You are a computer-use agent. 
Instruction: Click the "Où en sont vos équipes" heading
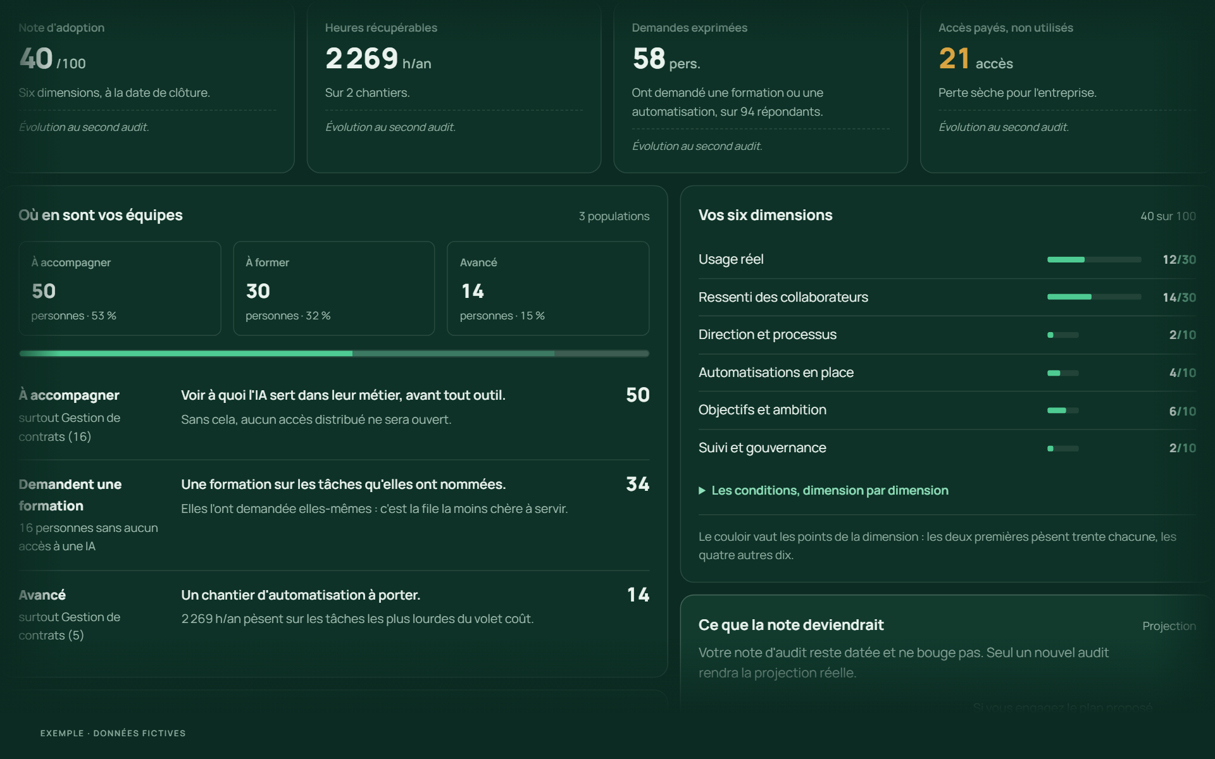pyautogui.click(x=101, y=215)
